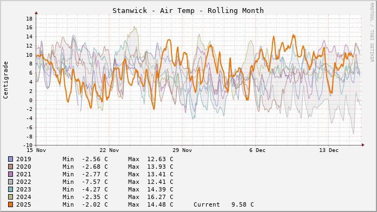Click the 2019 Max value '12.63 C'
377x212 pixels.
tap(160, 159)
